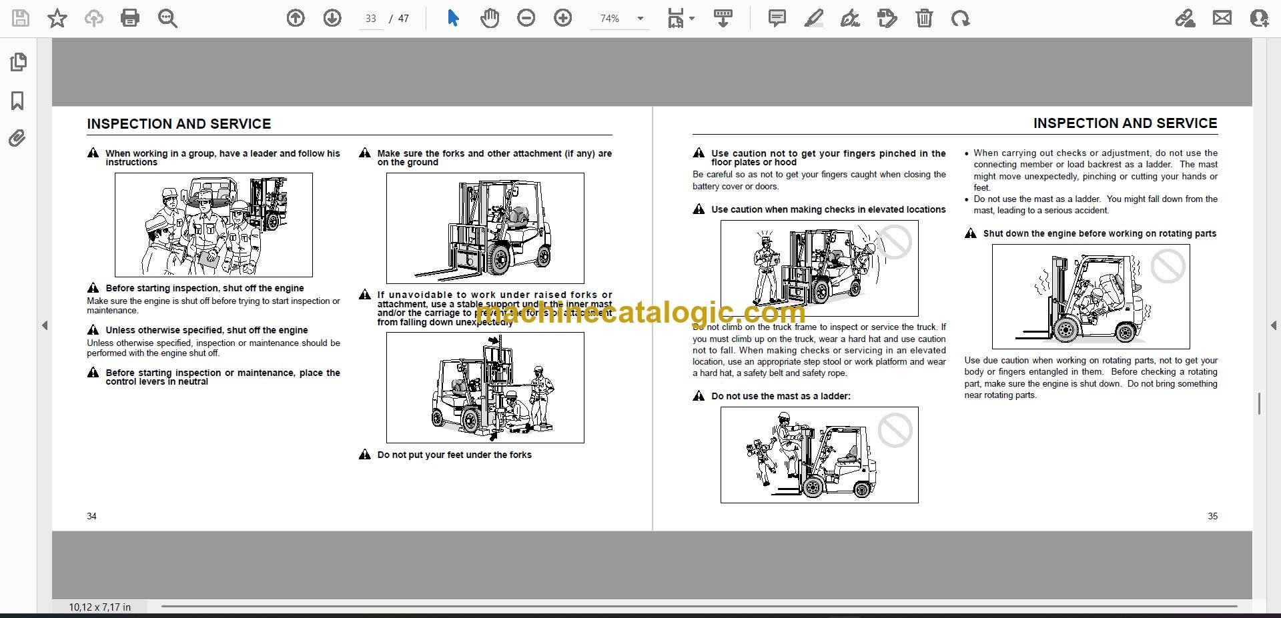Click the mast as ladder illustration

pos(819,455)
